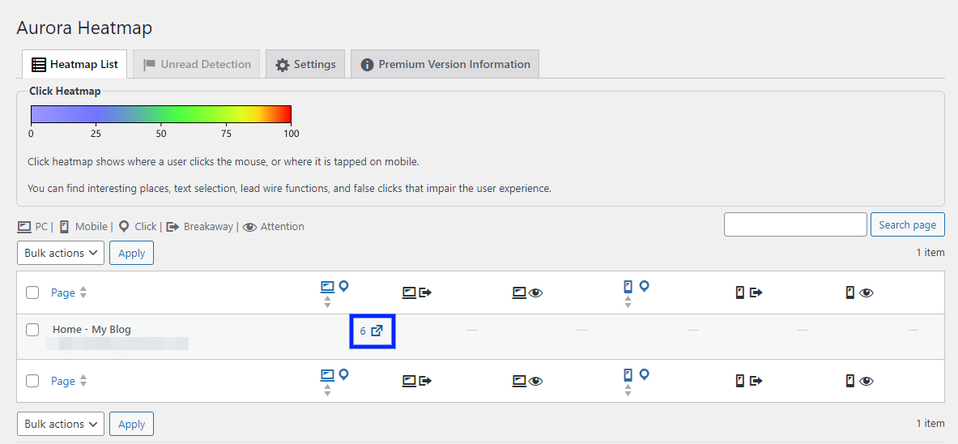The image size is (958, 444).
Task: Open the PC click heatmap external link icon
Action: pos(377,331)
